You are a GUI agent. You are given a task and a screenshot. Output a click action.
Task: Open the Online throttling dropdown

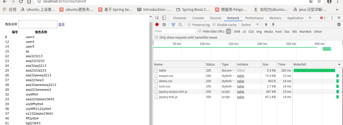(x=250, y=25)
